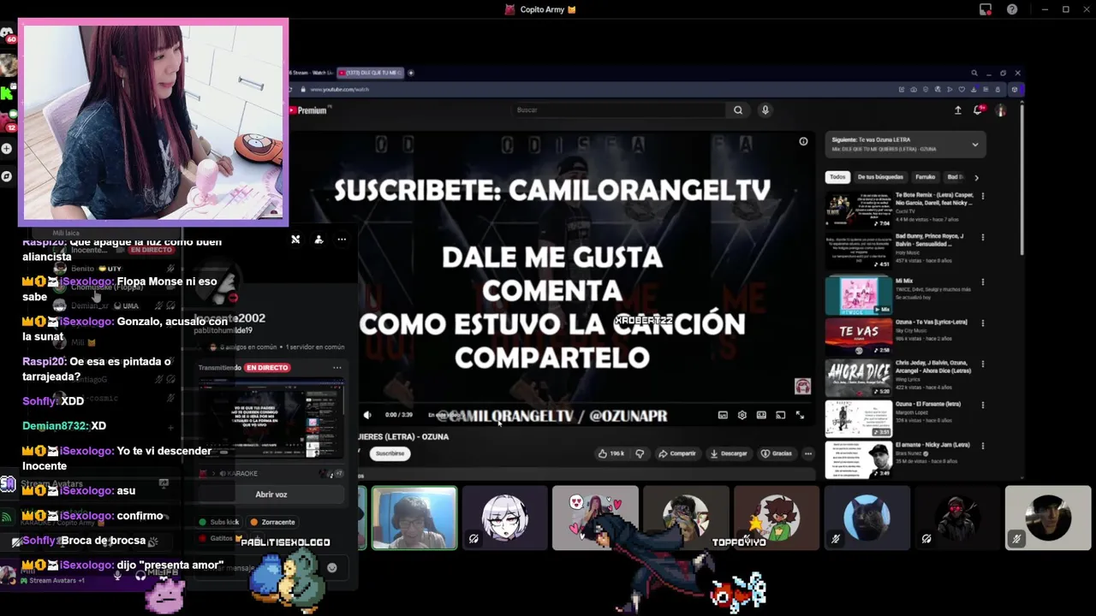Click the YouTube Premium logo

tap(310, 110)
